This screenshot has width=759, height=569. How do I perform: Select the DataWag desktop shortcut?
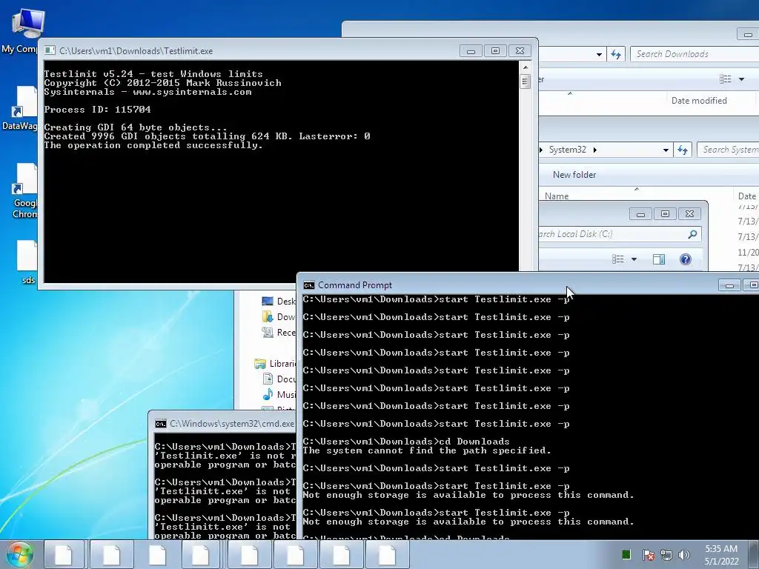tap(20, 108)
